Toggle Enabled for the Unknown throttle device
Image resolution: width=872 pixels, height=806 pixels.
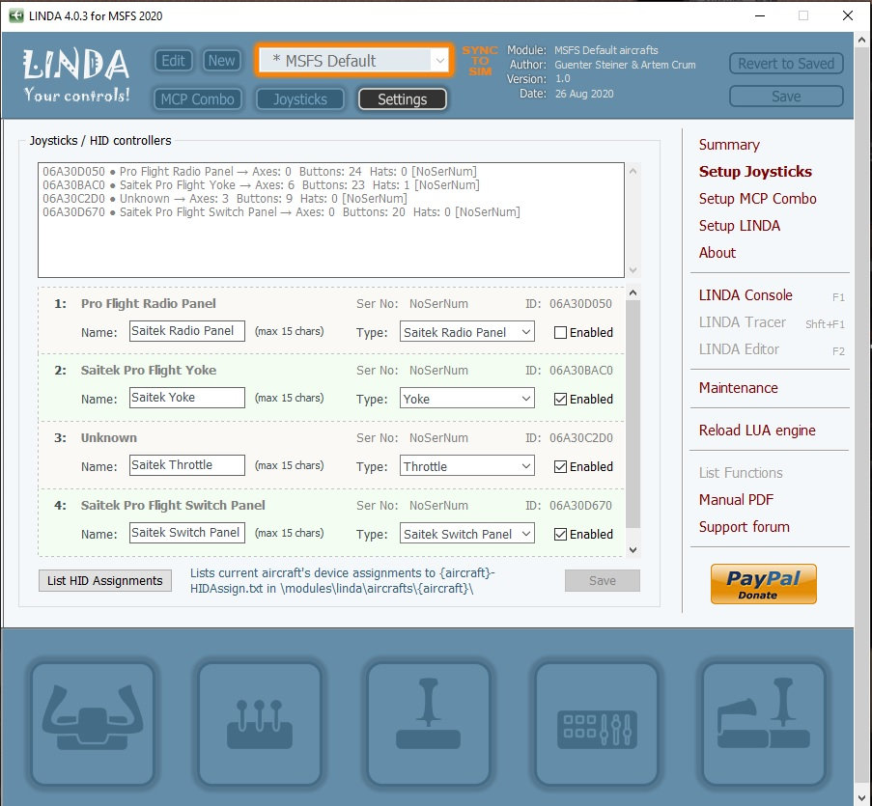click(x=560, y=466)
